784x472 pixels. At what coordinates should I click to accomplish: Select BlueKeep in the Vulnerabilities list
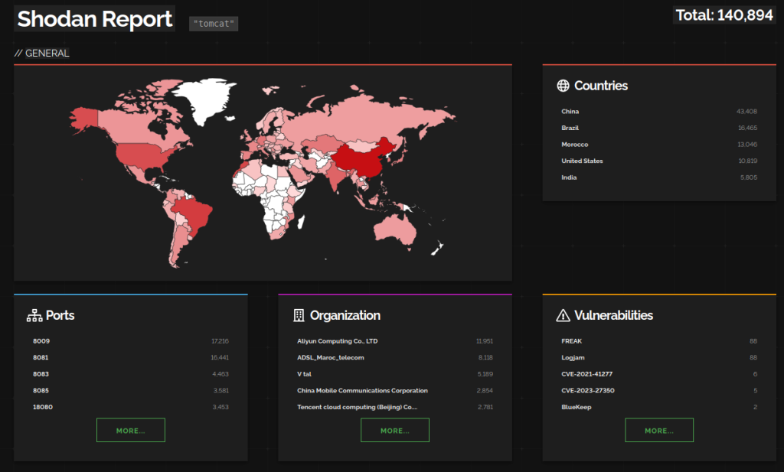tap(576, 407)
